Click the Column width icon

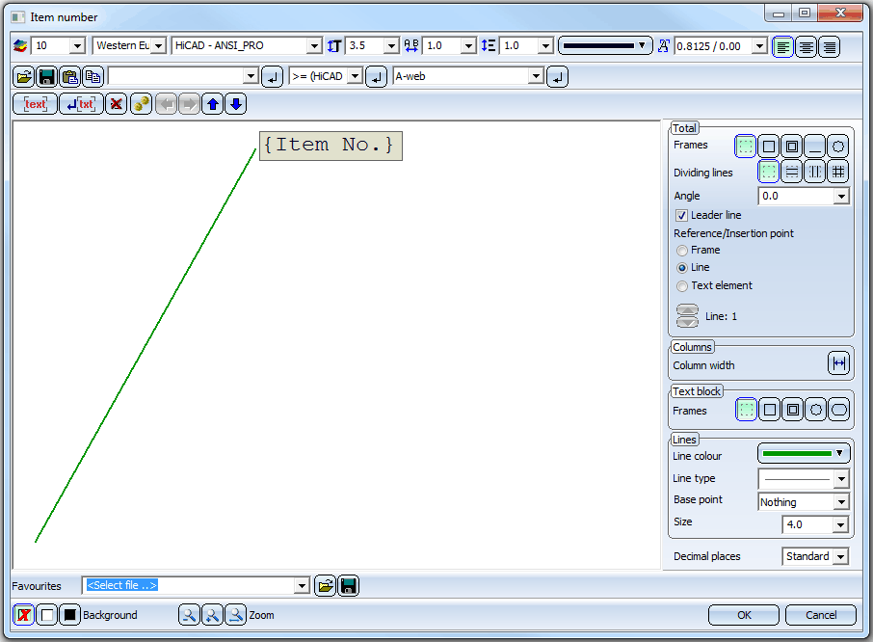click(x=838, y=363)
